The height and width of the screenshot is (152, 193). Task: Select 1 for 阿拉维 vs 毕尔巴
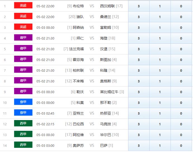point(160,135)
